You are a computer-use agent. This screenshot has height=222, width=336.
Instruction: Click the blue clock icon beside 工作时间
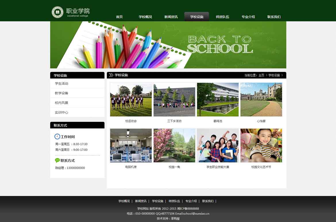point(57,136)
